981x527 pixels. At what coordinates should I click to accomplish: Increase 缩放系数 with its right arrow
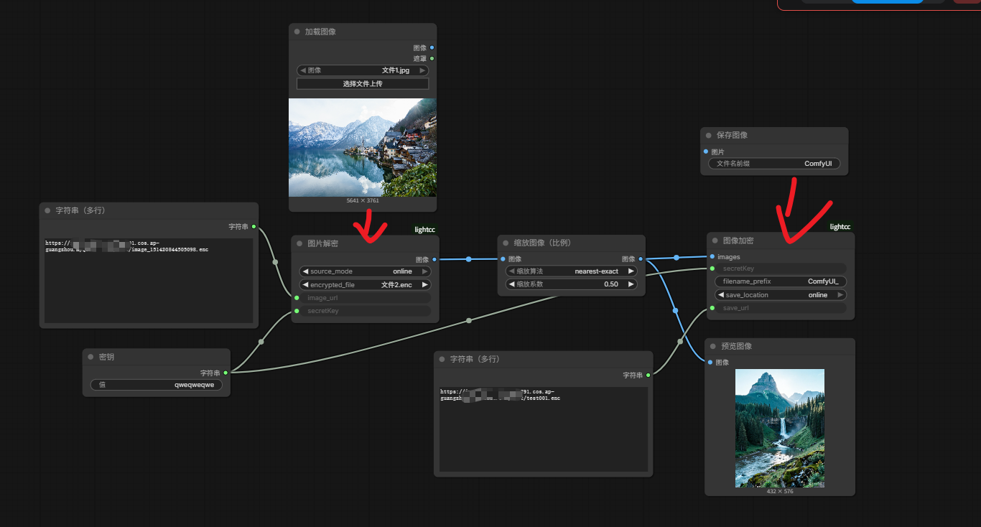click(631, 284)
